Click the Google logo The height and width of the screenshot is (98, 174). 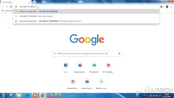pyautogui.click(x=87, y=40)
